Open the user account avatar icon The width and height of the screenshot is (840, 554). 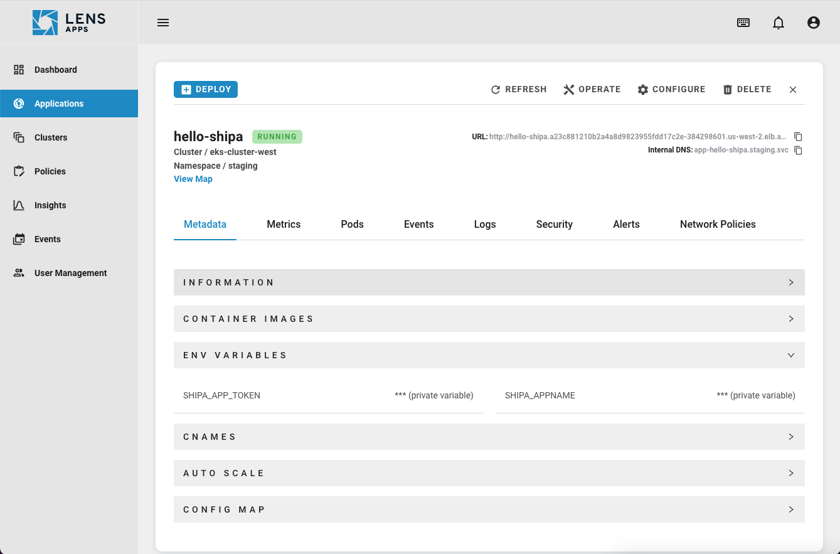(814, 23)
